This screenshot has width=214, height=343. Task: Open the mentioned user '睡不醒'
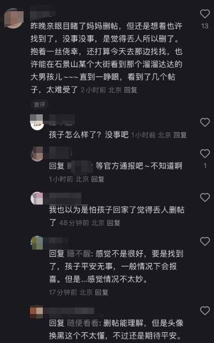pyautogui.click(x=79, y=254)
